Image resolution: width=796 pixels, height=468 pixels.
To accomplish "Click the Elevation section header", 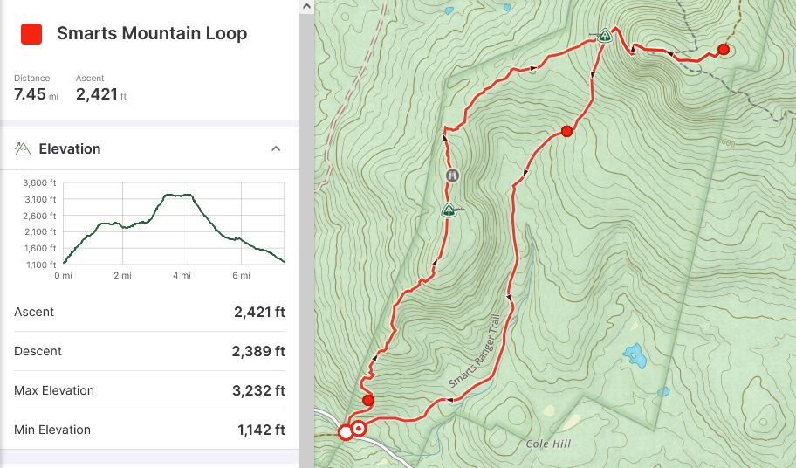I will tap(150, 148).
